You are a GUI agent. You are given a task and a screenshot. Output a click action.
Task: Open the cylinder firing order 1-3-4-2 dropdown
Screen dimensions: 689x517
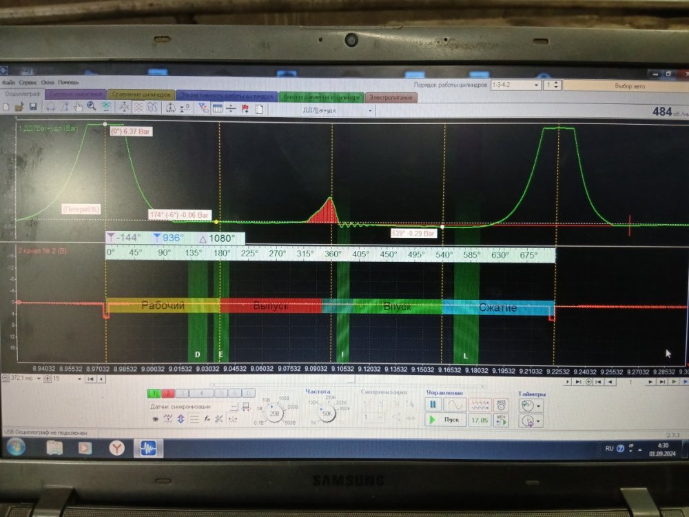pyautogui.click(x=515, y=85)
